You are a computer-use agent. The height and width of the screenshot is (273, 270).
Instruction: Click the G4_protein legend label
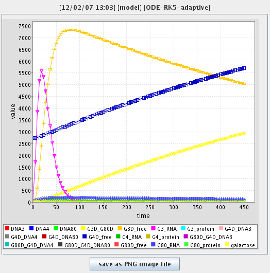click(x=165, y=237)
